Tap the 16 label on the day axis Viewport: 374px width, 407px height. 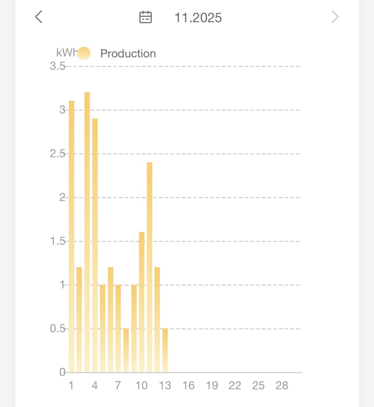tap(188, 386)
